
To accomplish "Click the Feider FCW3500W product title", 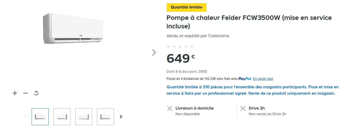I will coord(249,22).
